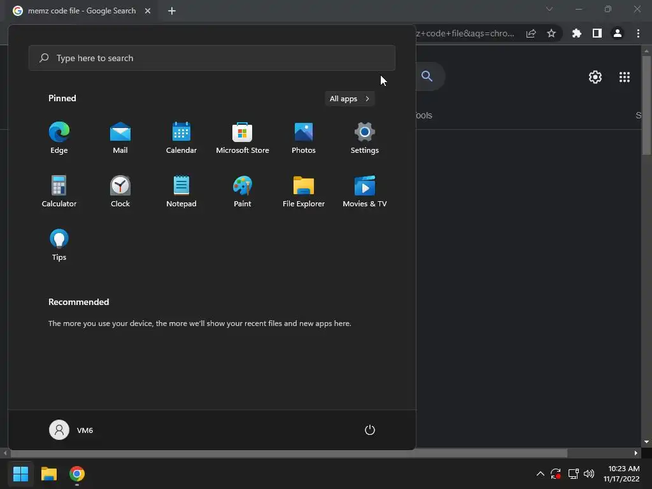Open Google quick settings gear
Screen dimensions: 652x489
click(x=595, y=77)
